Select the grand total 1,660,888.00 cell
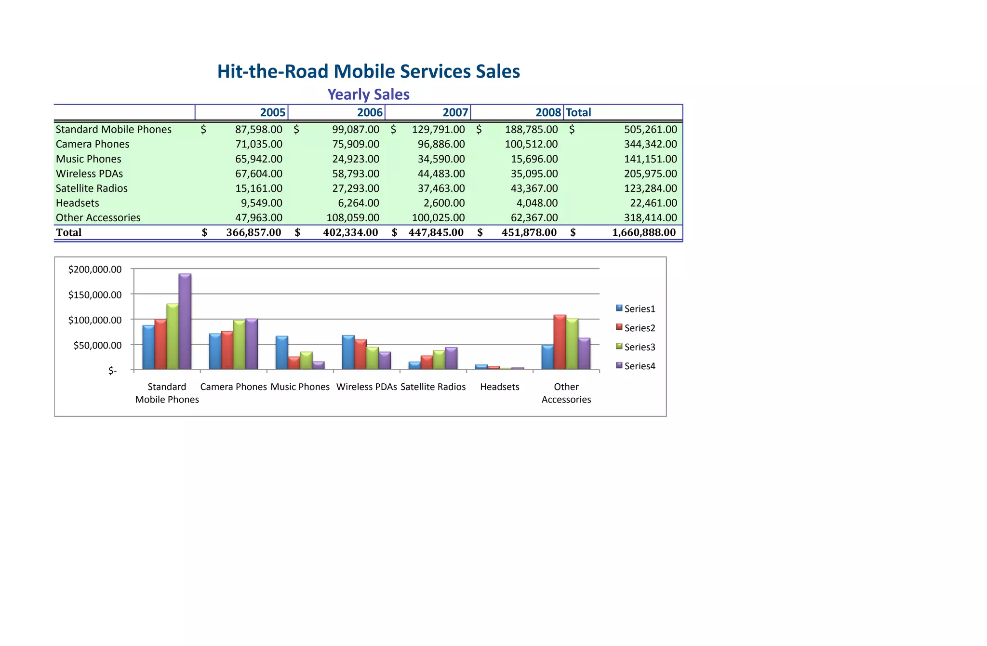Viewport: 987px width, 646px height. [643, 232]
